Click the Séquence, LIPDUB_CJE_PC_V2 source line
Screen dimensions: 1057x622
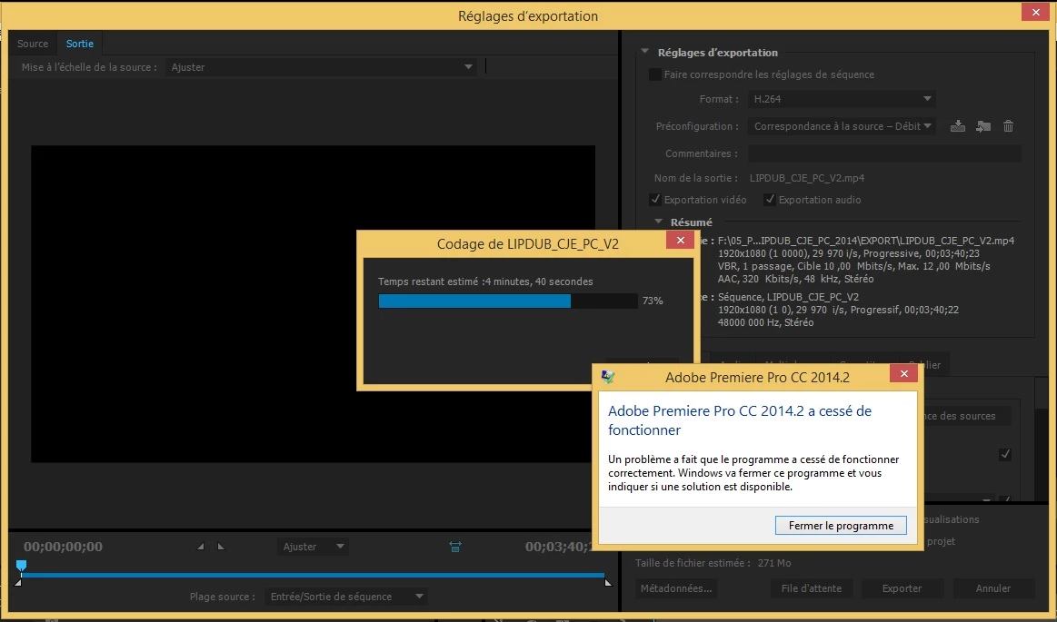coord(788,297)
